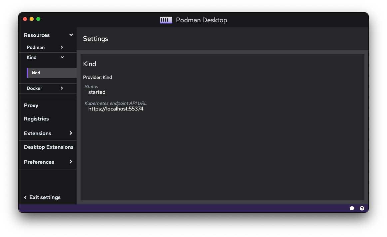Click the Resources heading in the sidebar
Image resolution: width=387 pixels, height=237 pixels.
(37, 35)
